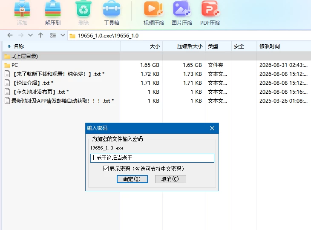
Task: Close the 输入密码 dialog
Action: (212, 128)
